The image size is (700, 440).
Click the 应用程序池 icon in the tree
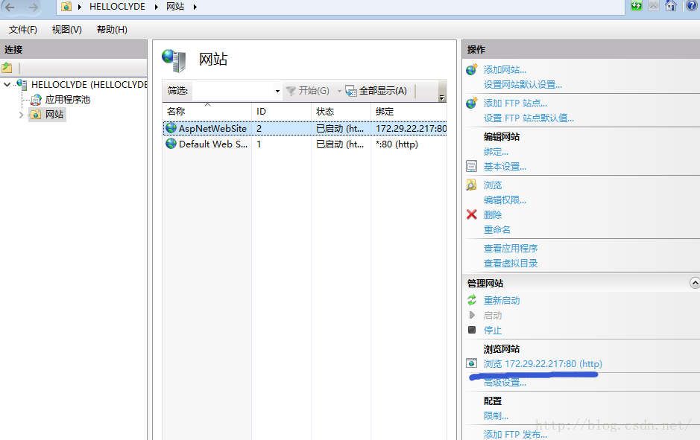[x=36, y=100]
